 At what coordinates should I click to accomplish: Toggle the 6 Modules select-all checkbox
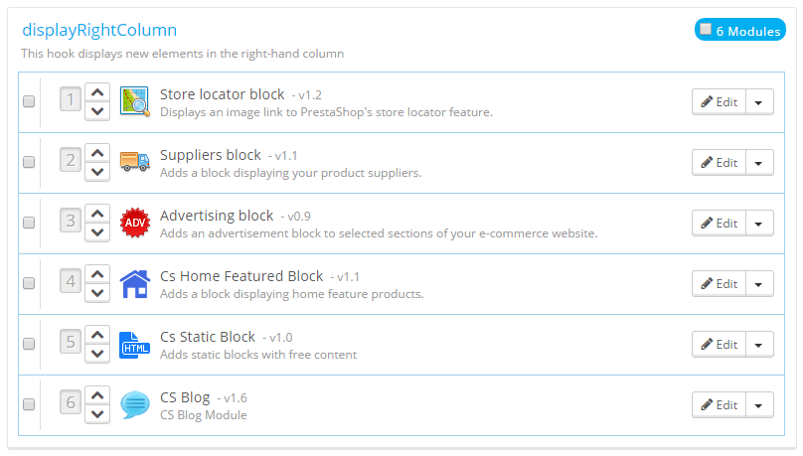pyautogui.click(x=706, y=30)
